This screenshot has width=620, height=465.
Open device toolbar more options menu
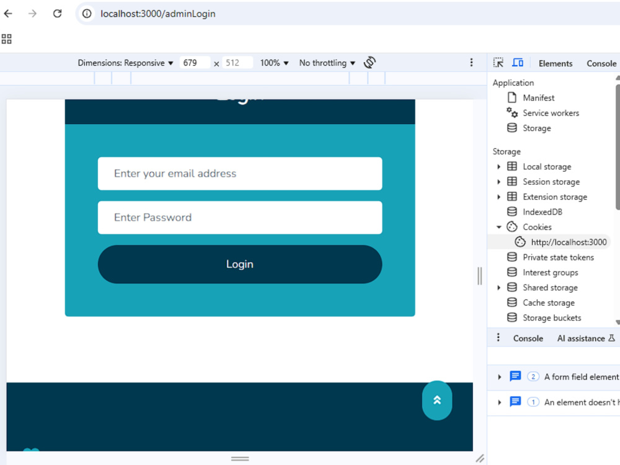click(471, 63)
